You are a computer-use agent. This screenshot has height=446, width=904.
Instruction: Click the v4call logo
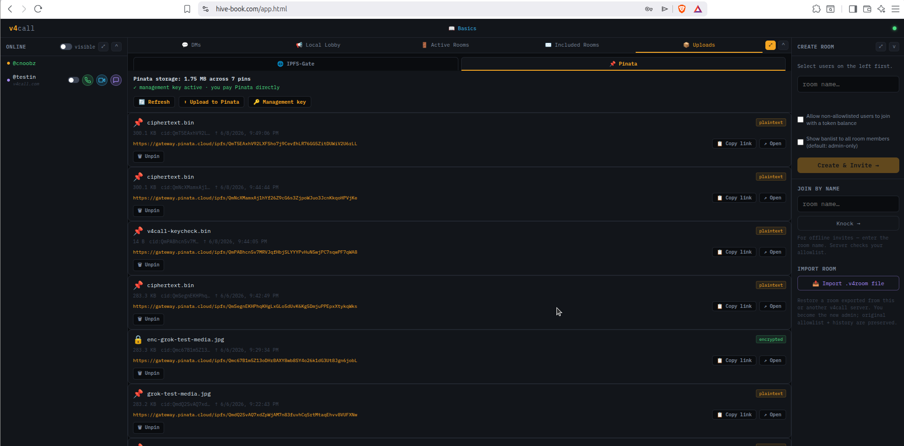[22, 28]
